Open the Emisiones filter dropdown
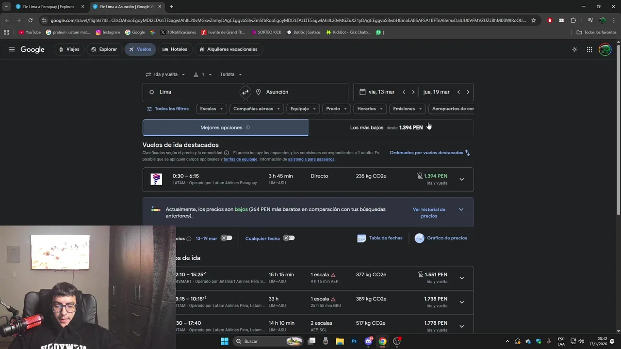This screenshot has width=621, height=349. (x=408, y=109)
